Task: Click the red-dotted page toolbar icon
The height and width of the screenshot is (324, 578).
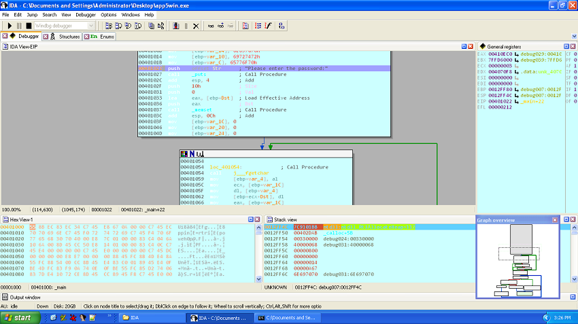Action: (245, 26)
